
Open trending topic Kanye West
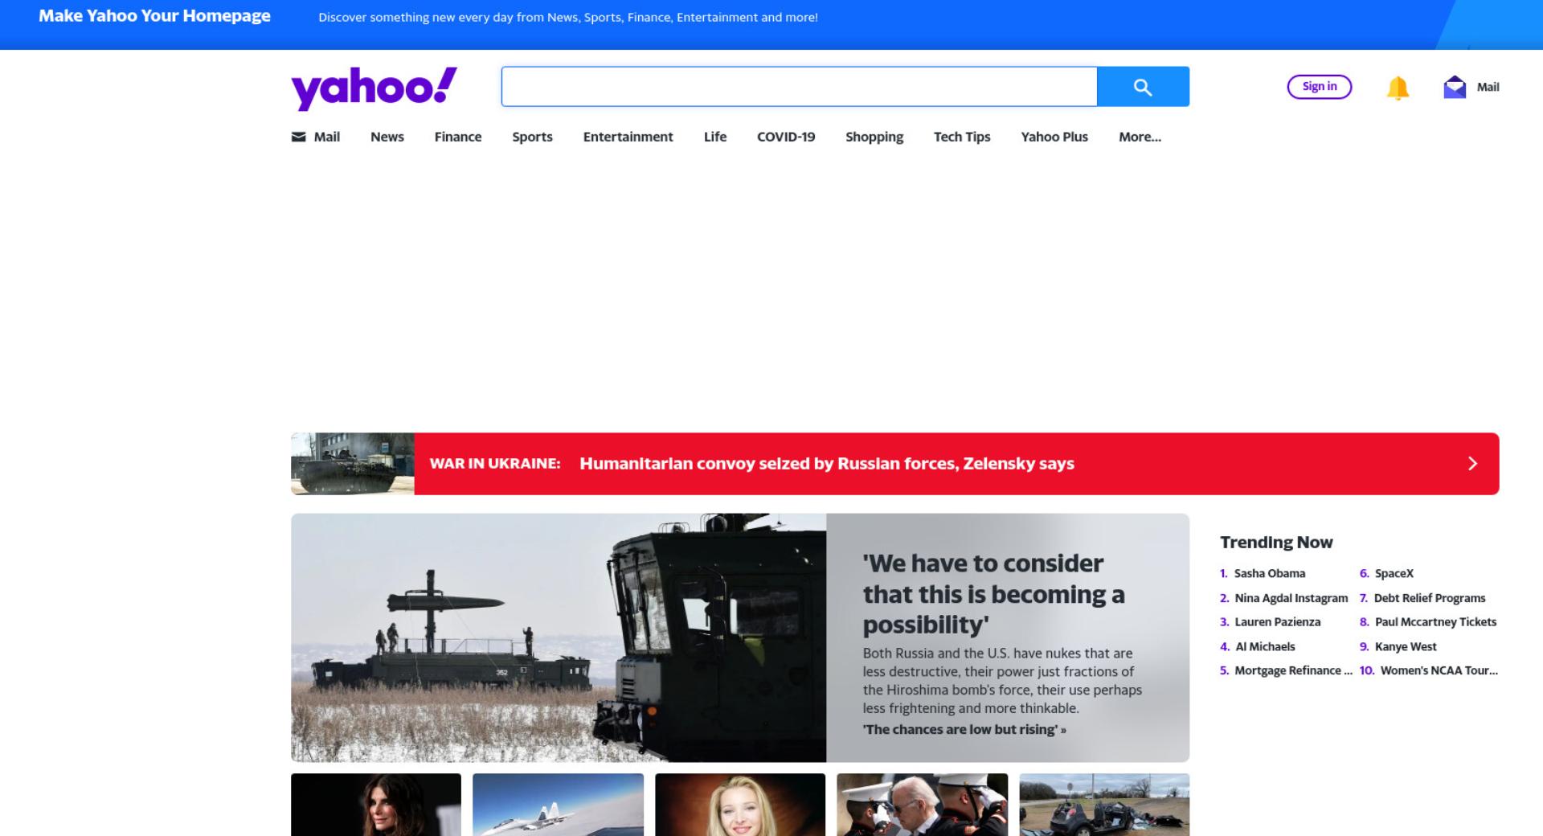coord(1406,646)
